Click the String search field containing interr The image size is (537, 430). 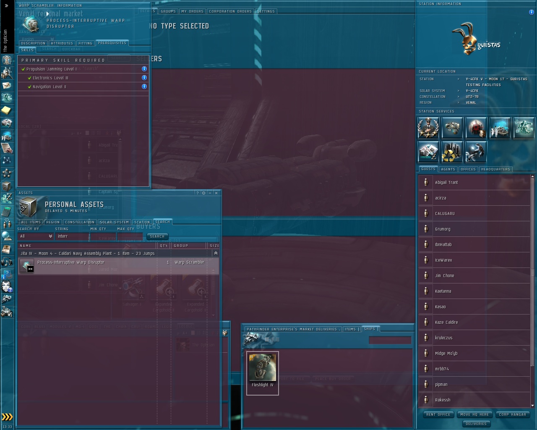pos(72,236)
